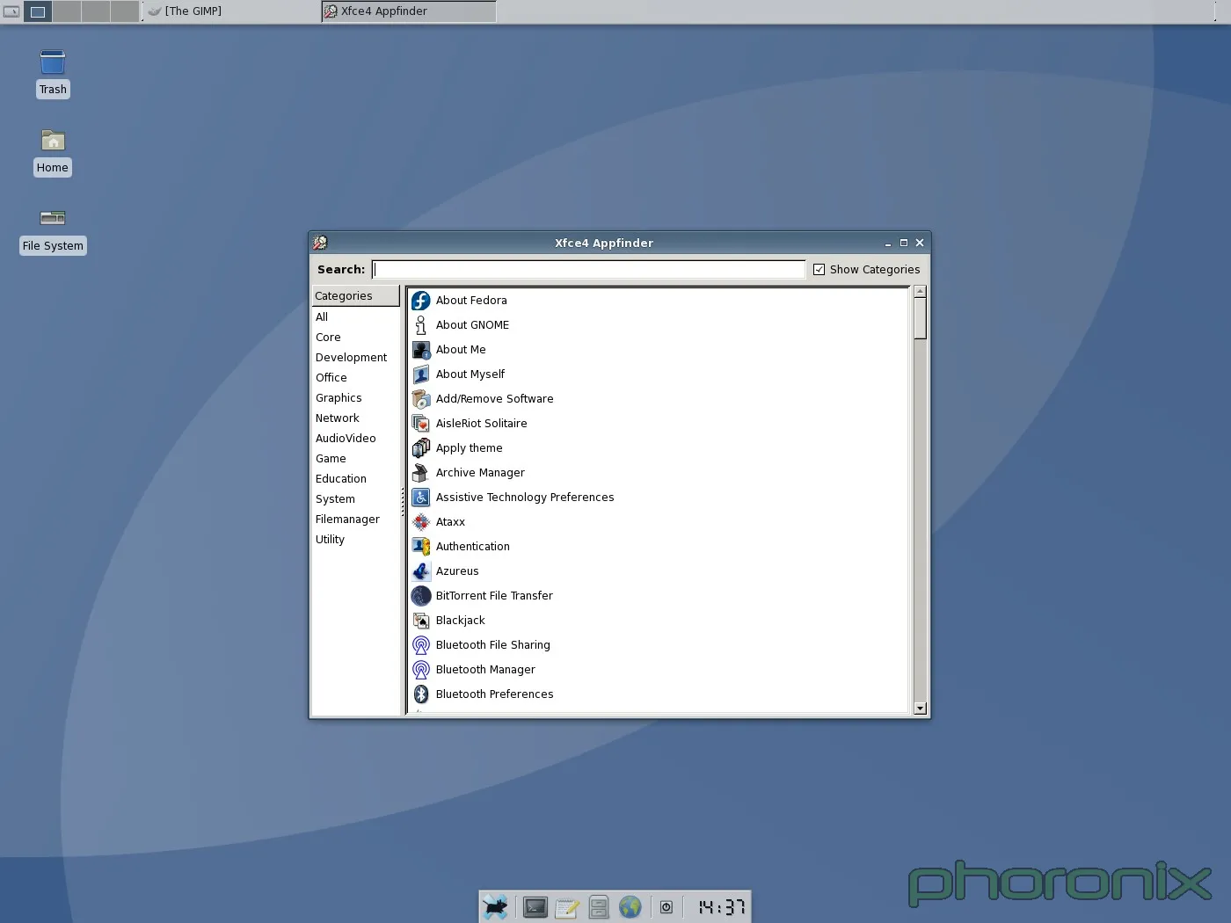Click the application list scrollbar thumb
Image resolution: width=1231 pixels, height=923 pixels.
[921, 318]
